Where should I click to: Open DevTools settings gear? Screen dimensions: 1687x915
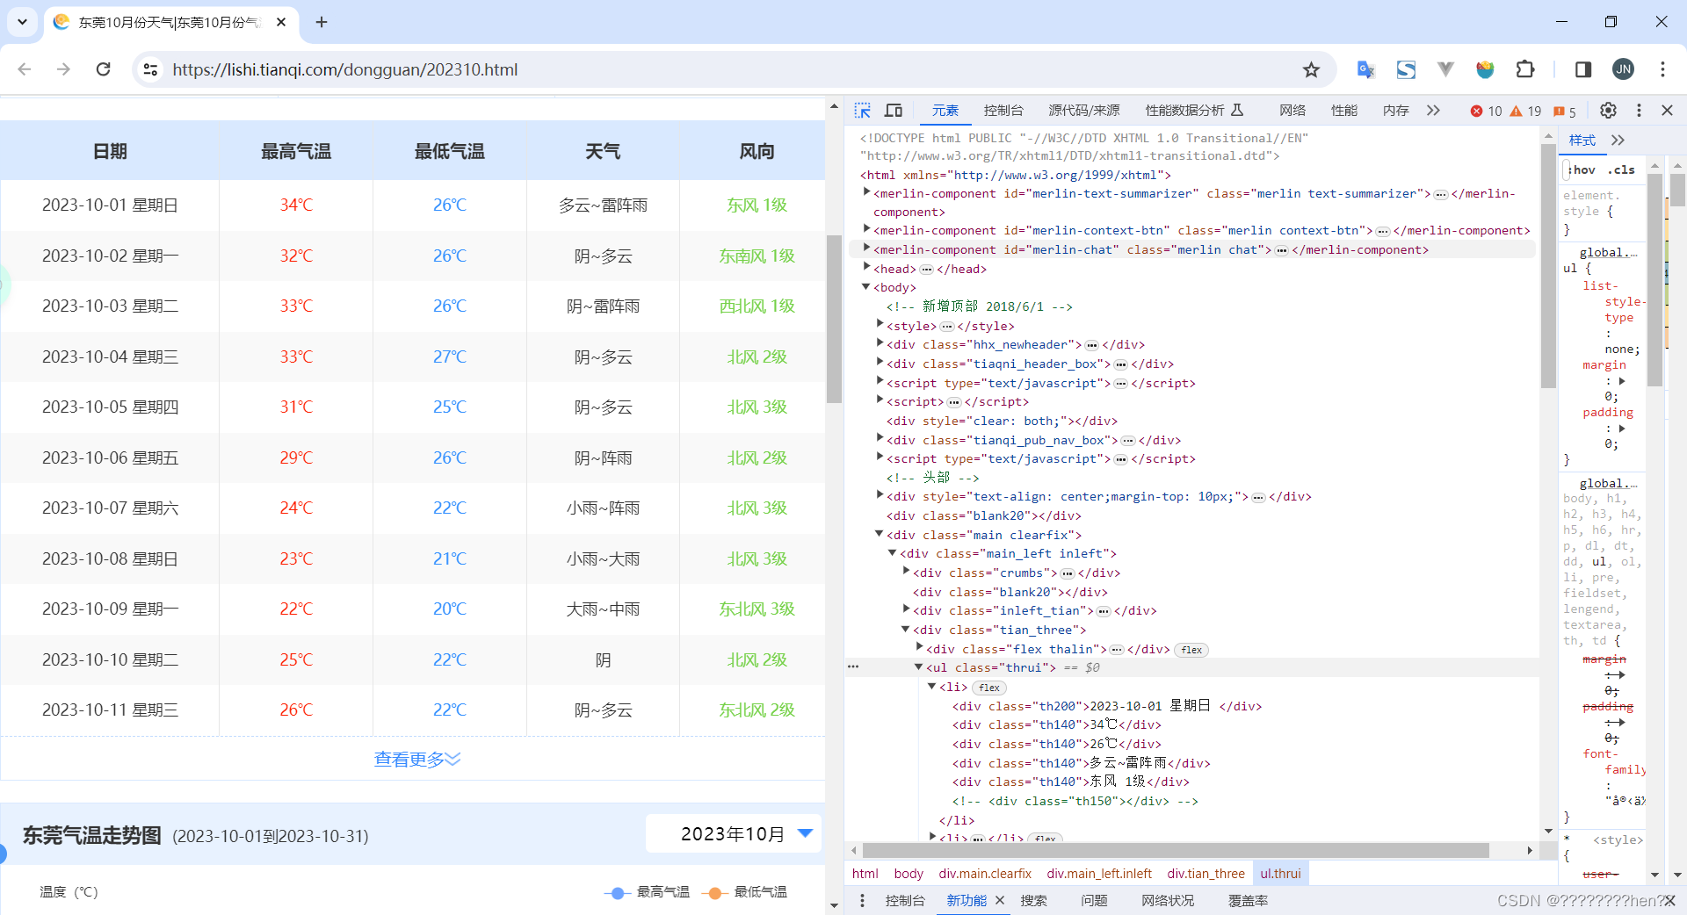click(1608, 111)
